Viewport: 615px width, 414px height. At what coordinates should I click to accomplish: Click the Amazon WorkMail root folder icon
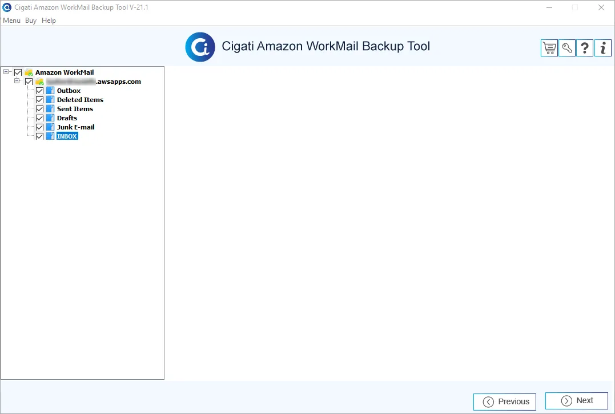click(x=29, y=72)
